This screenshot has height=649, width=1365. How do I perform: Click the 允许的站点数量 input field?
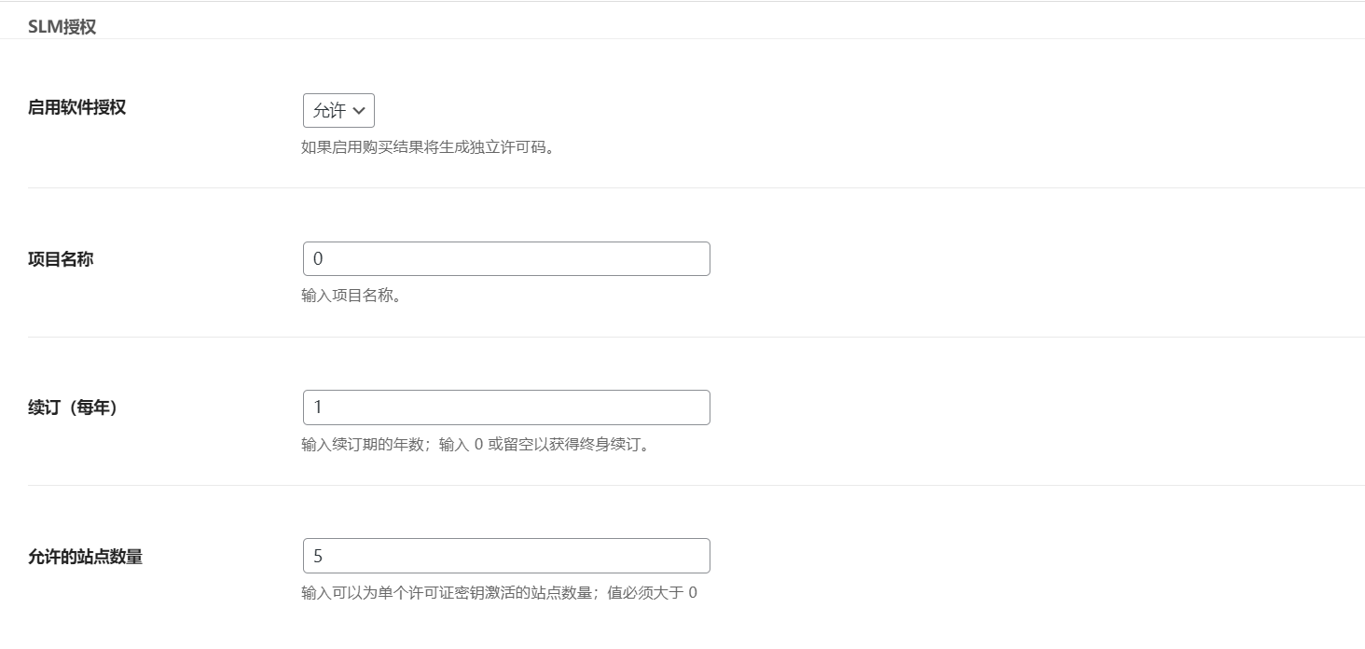click(x=506, y=556)
